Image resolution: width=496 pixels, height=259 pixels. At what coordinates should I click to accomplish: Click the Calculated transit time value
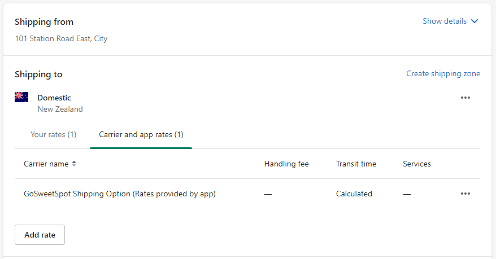[x=354, y=194]
